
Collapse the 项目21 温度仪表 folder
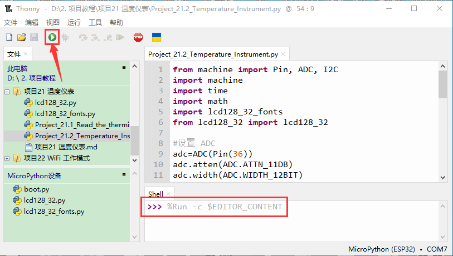coord(7,92)
